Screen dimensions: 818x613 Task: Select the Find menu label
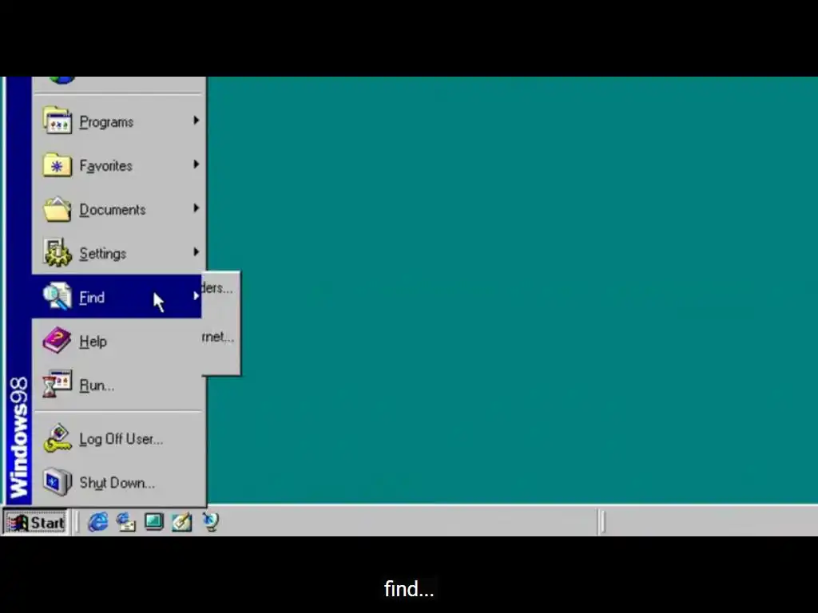pos(92,298)
